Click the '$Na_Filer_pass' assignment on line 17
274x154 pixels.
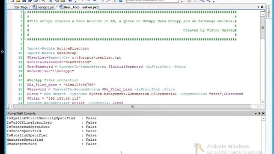61,85
